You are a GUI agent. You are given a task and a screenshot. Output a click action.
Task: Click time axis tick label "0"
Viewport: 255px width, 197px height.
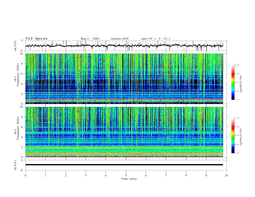(x=25, y=175)
